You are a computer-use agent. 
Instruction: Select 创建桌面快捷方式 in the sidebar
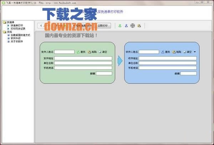[x=20, y=35]
